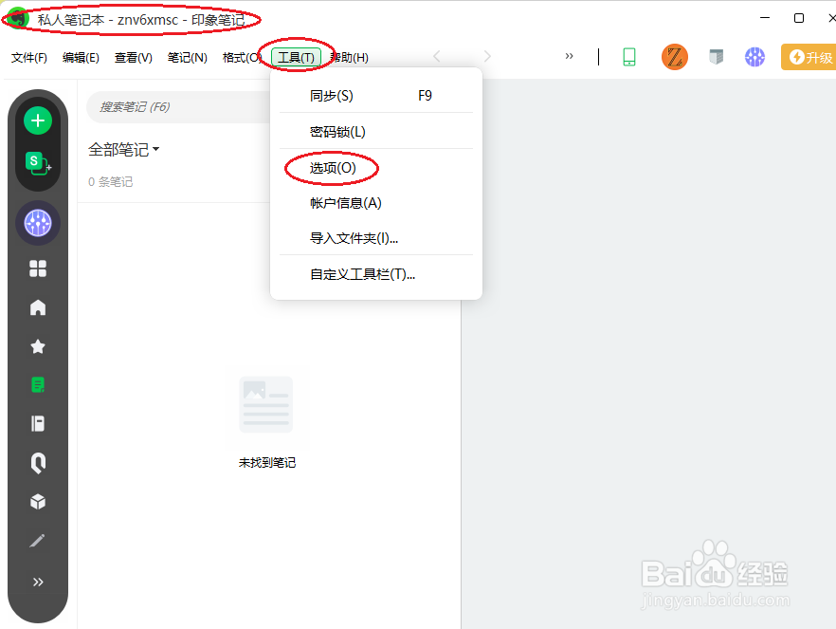Image resolution: width=836 pixels, height=629 pixels.
Task: Select 选项 in the Tools menu
Action: click(x=331, y=168)
